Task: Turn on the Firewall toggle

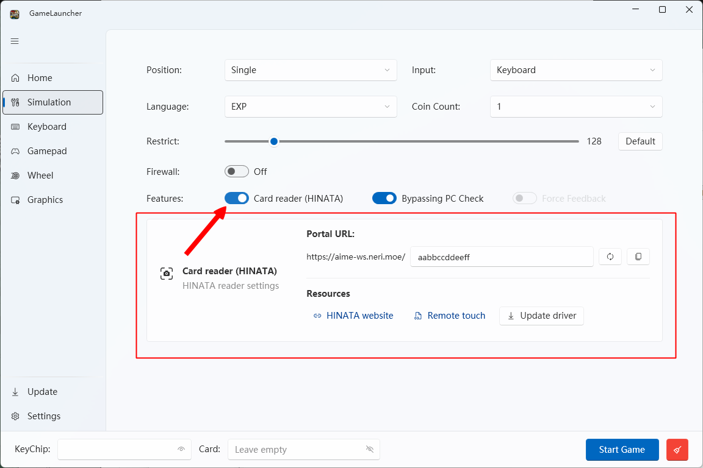Action: (237, 171)
